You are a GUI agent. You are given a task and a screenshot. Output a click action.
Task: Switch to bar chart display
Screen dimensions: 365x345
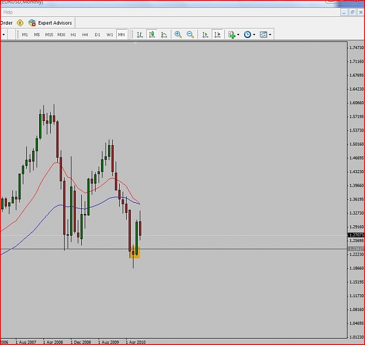[x=140, y=34]
